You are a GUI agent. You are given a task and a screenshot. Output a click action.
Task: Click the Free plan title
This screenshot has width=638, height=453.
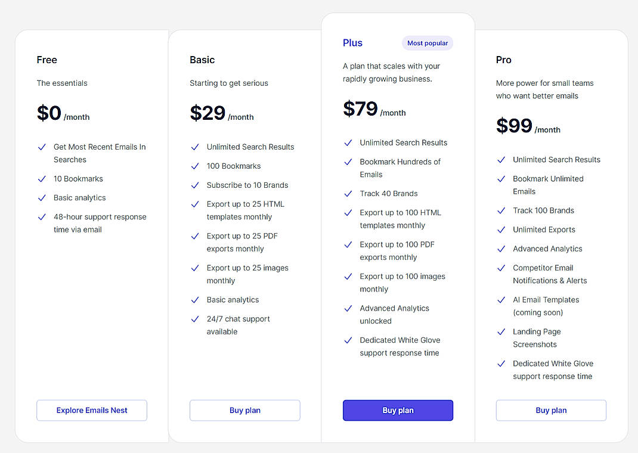pos(47,60)
